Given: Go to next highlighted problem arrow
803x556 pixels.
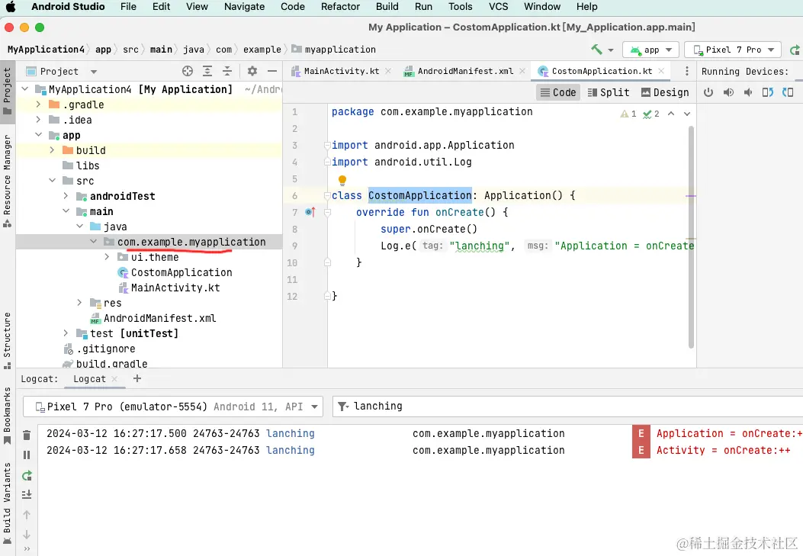Looking at the screenshot, I should [x=687, y=114].
